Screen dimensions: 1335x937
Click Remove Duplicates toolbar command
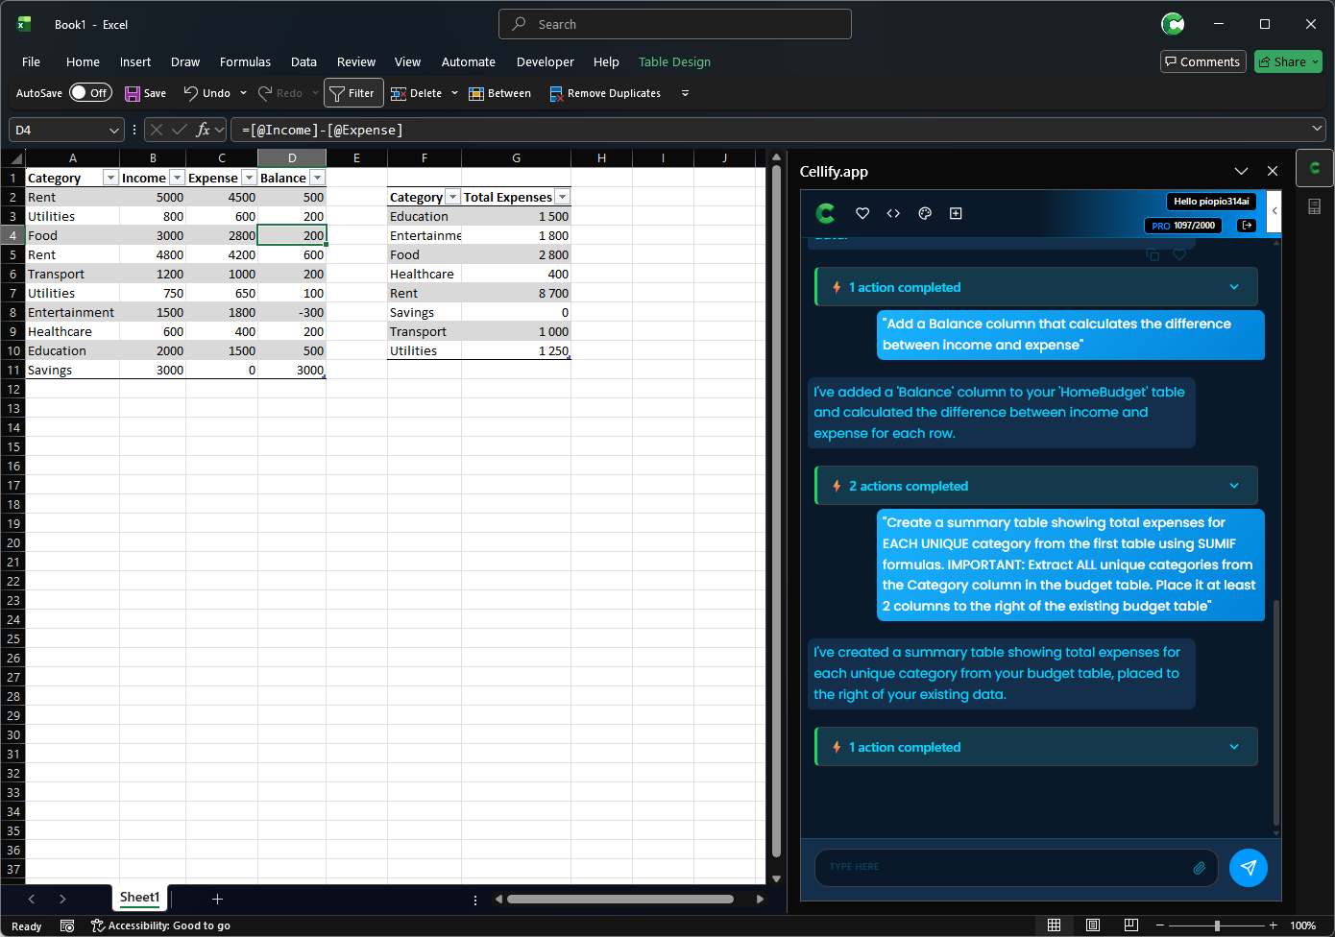coord(605,93)
